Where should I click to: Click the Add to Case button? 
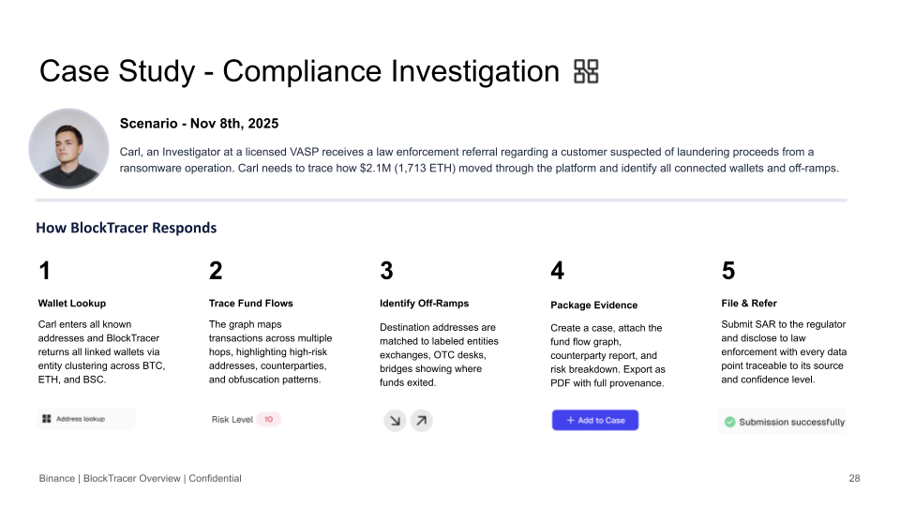click(x=595, y=421)
